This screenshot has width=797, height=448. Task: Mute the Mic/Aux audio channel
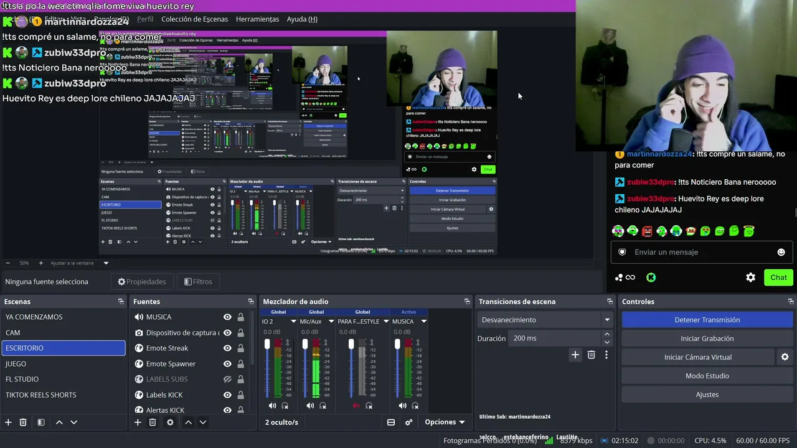(310, 406)
